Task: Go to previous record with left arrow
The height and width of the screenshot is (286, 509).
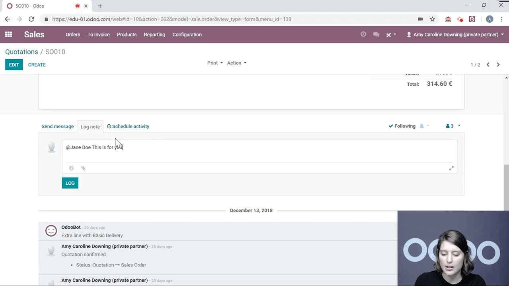Action: point(488,65)
